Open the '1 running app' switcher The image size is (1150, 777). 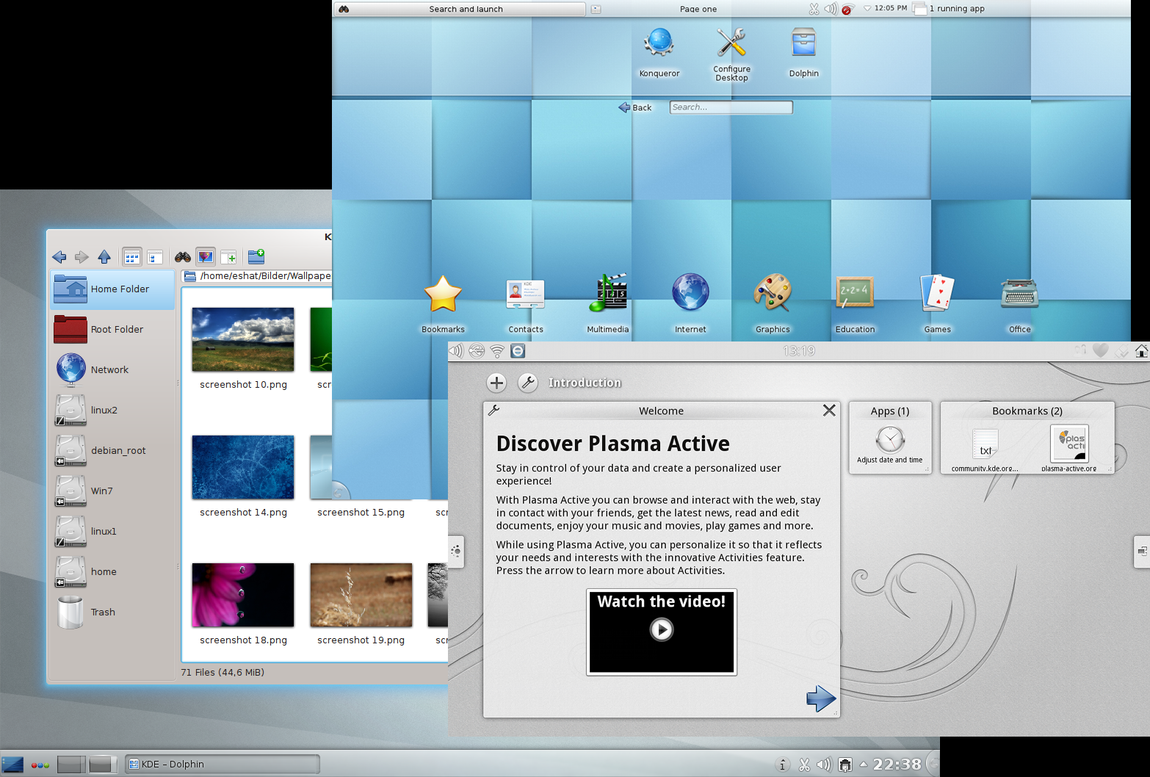955,9
